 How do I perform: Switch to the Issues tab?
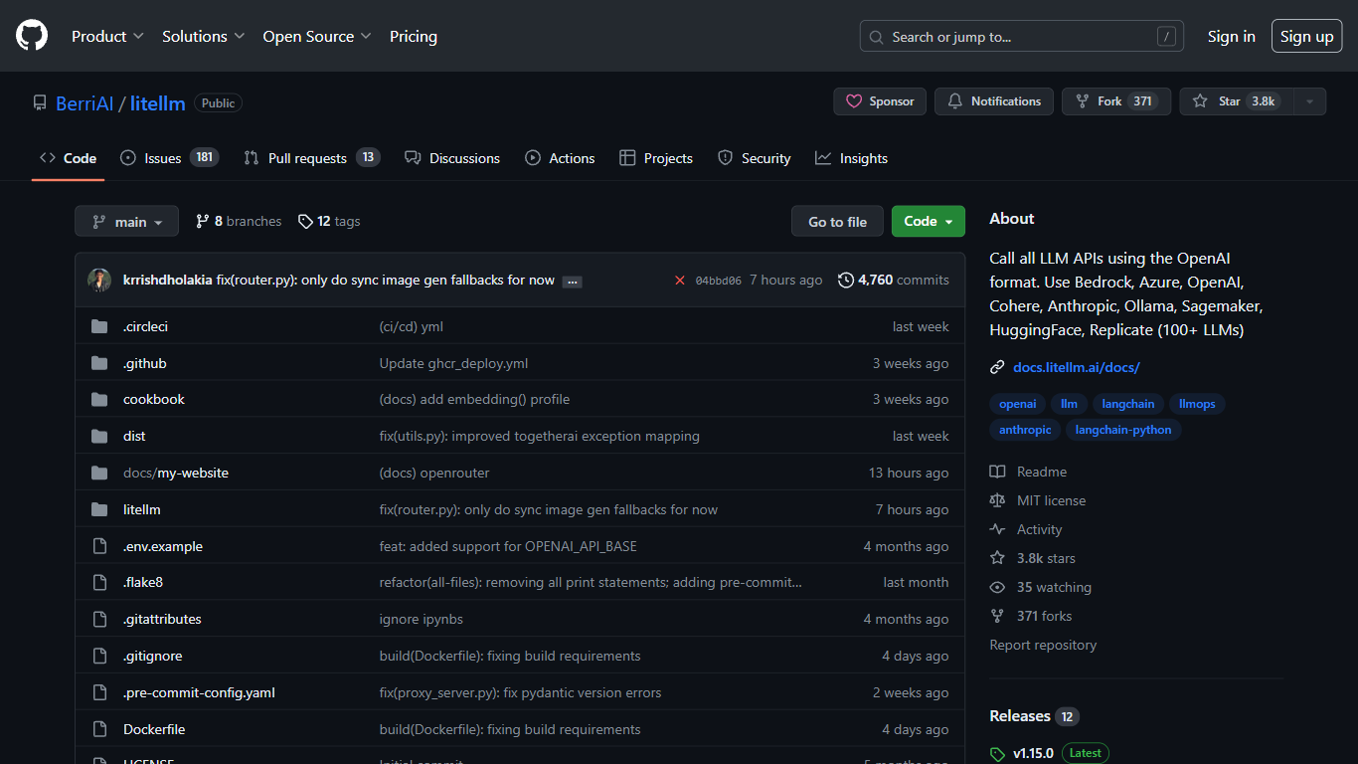(x=169, y=158)
